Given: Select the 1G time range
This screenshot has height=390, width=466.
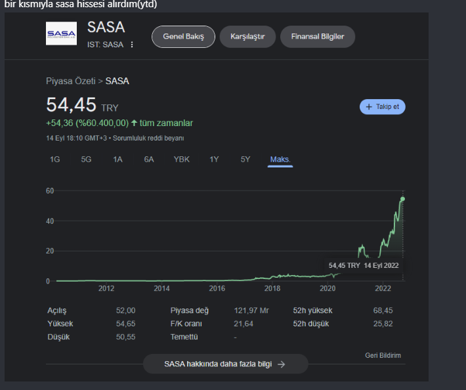Looking at the screenshot, I should (x=55, y=160).
